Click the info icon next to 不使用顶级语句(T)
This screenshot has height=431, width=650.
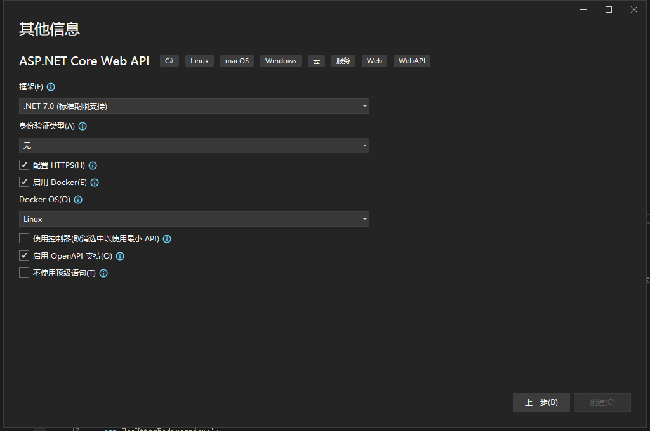103,273
